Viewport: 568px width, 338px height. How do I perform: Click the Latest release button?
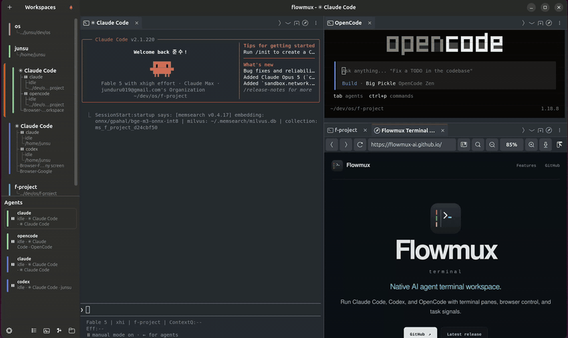[464, 334]
